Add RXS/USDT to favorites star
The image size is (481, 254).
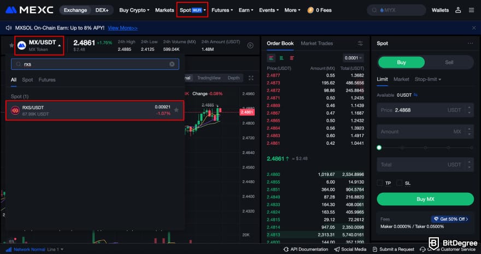177,110
